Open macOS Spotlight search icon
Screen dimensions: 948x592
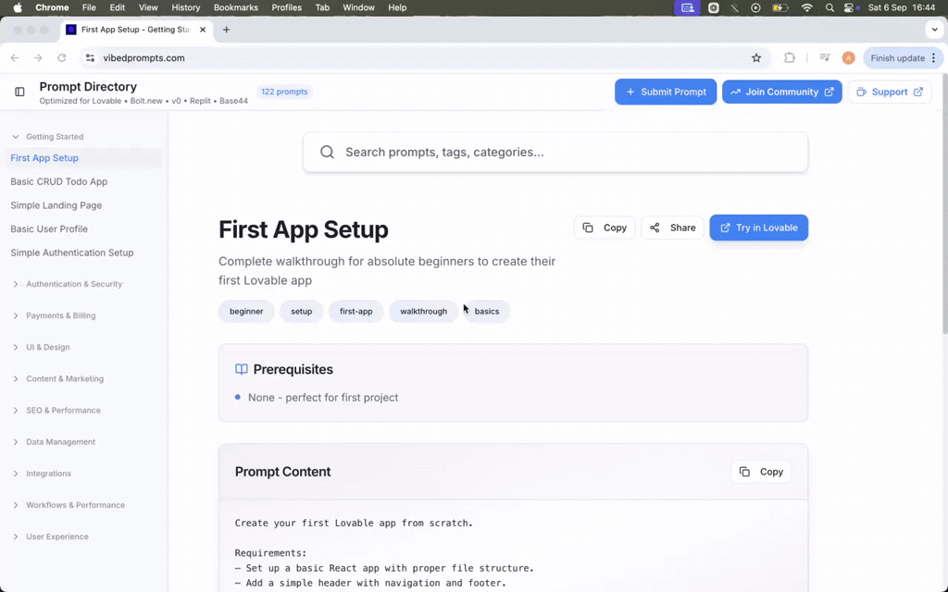pyautogui.click(x=829, y=7)
